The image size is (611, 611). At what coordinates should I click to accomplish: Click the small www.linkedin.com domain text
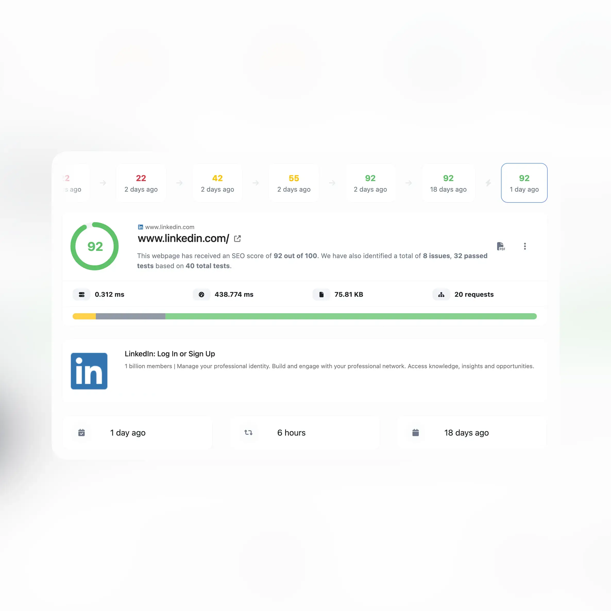[170, 227]
